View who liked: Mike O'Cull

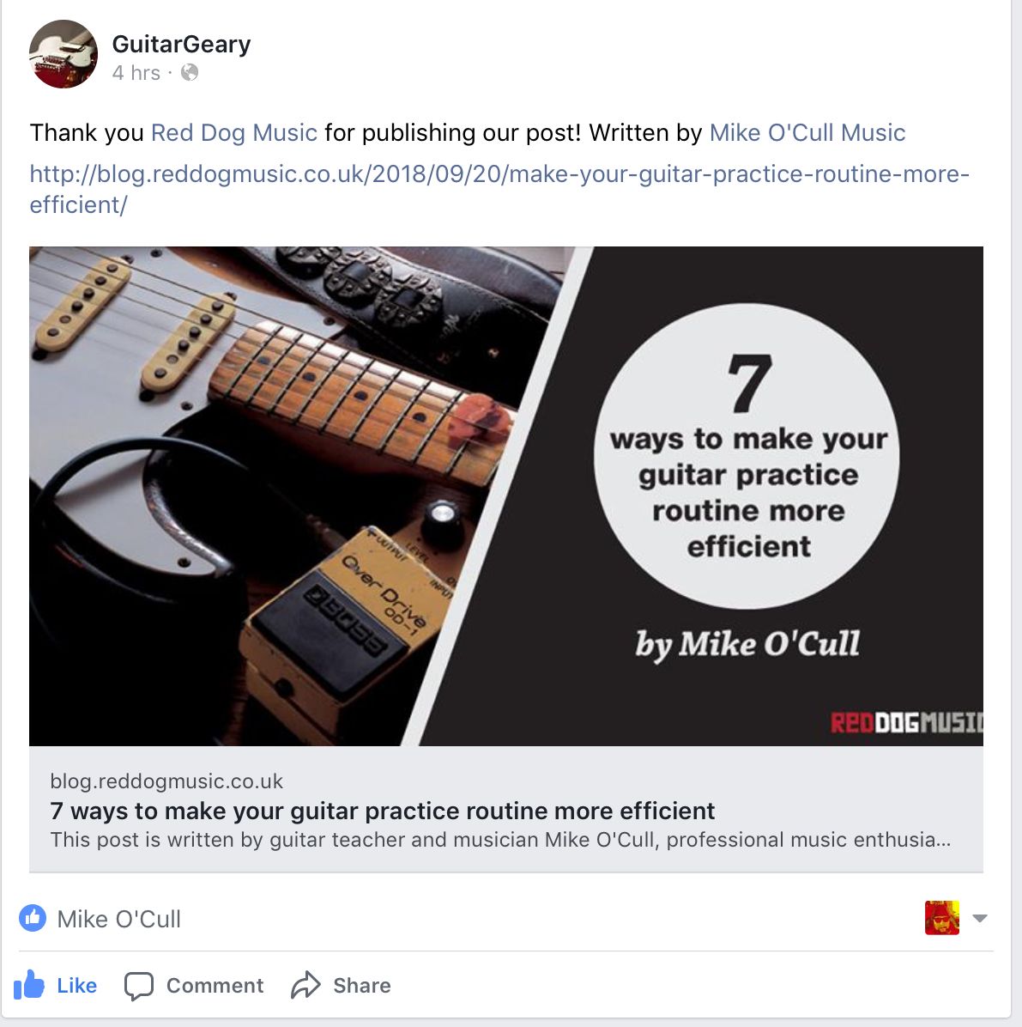pyautogui.click(x=118, y=919)
